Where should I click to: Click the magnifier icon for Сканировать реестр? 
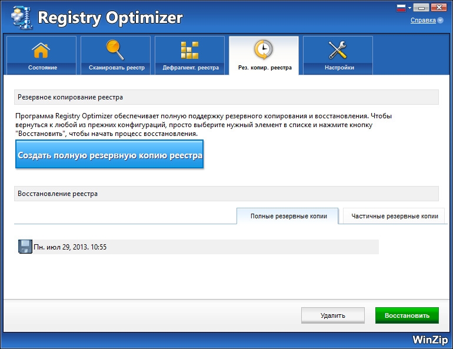tap(115, 49)
